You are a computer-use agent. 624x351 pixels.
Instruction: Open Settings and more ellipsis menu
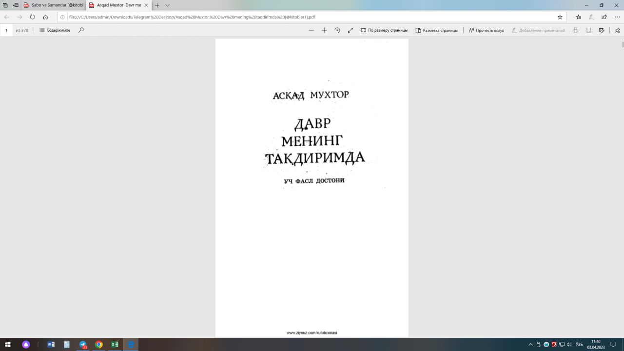617,17
